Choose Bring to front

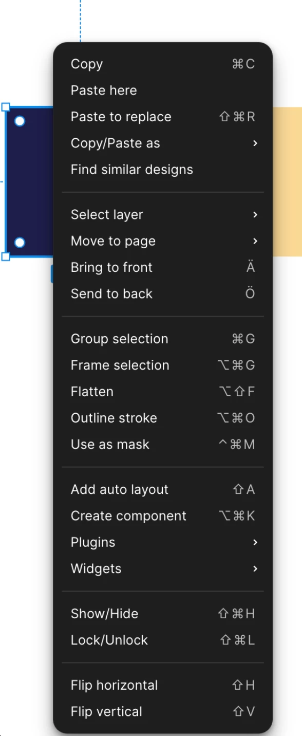click(163, 268)
